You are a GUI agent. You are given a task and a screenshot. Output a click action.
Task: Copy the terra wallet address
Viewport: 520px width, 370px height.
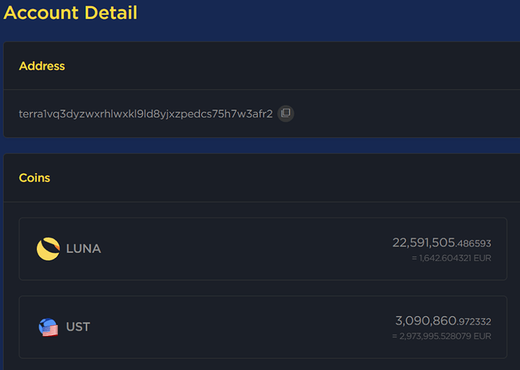[286, 114]
